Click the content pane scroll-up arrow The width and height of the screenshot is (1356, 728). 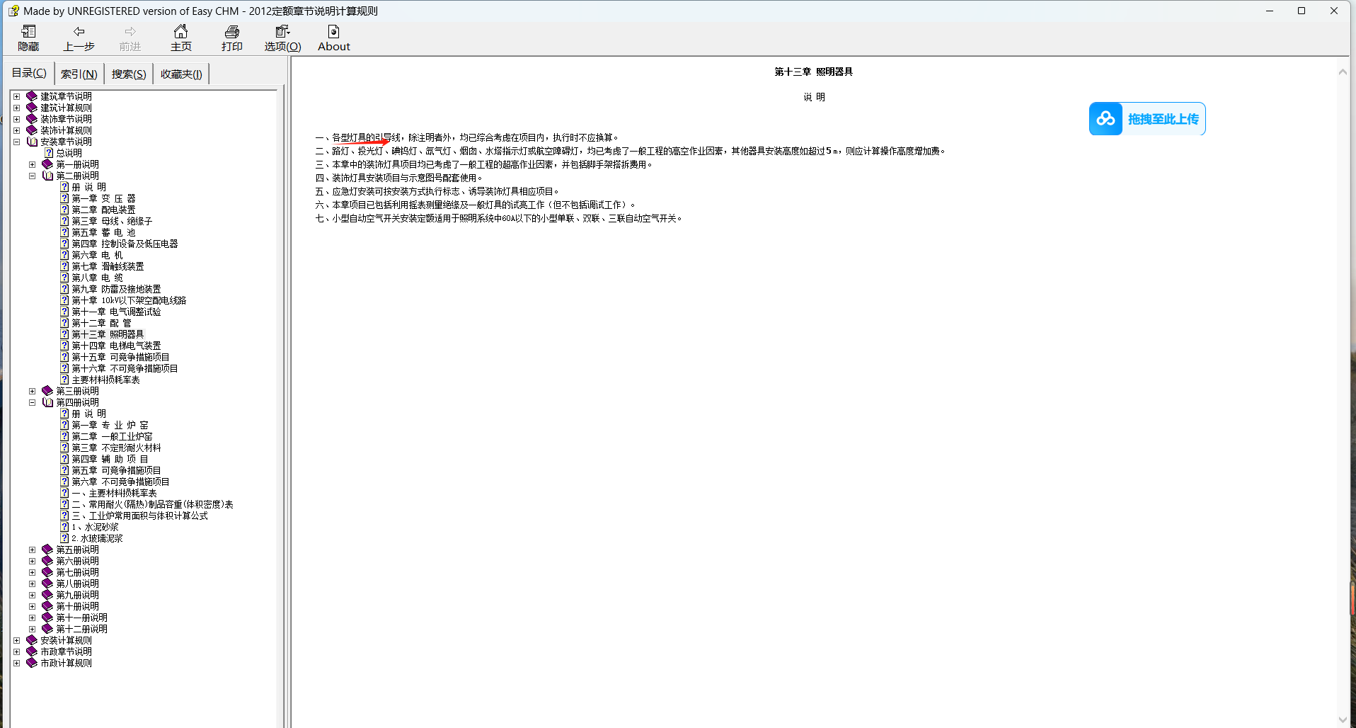(x=1343, y=72)
